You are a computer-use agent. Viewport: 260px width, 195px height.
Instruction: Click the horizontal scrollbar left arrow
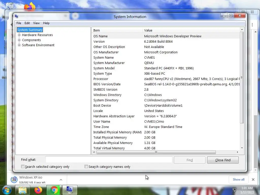pyautogui.click(x=94, y=152)
